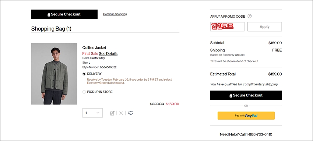Click the quantity dropdown chevron arrow
Image resolution: width=313 pixels, height=141 pixels.
[98, 113]
